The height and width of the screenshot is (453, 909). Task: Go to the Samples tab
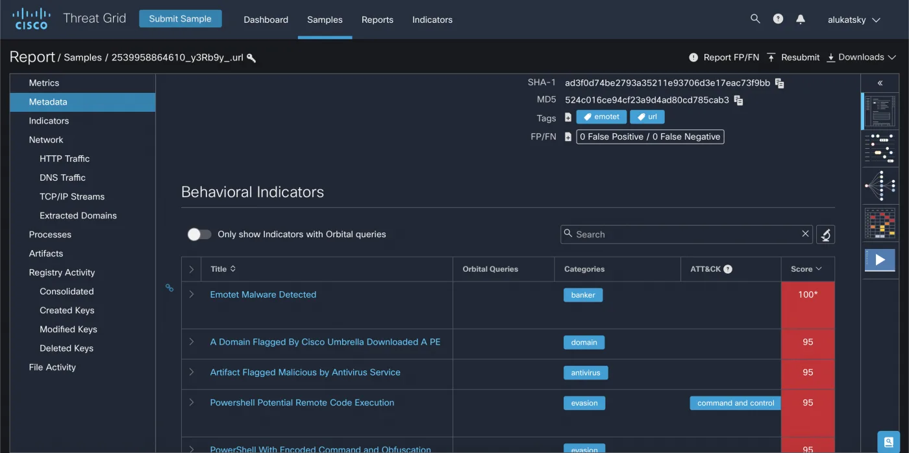(325, 19)
